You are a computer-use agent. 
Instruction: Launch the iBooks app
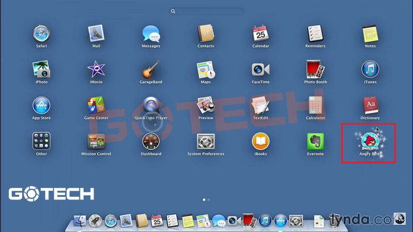261,141
